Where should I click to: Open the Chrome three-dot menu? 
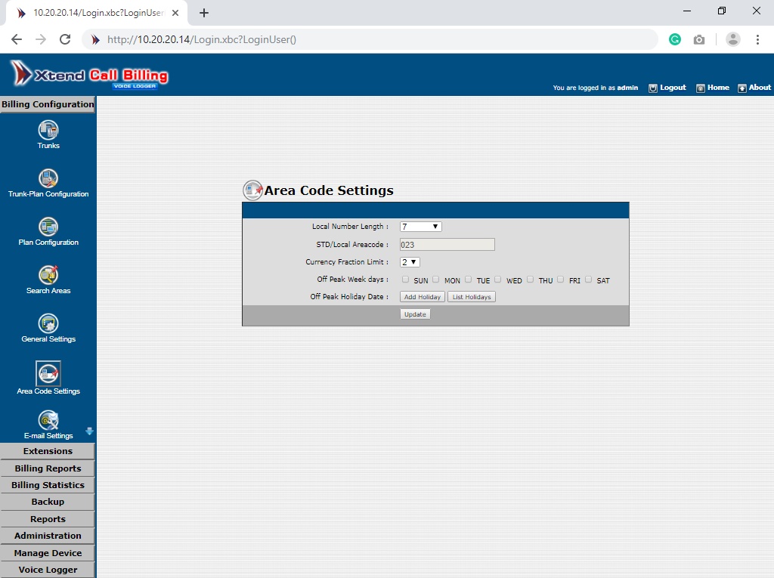(x=757, y=39)
